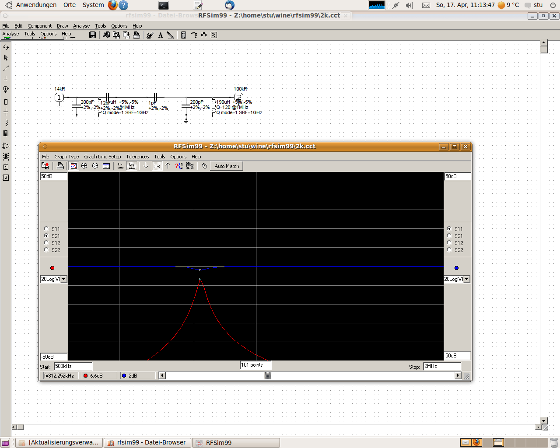This screenshot has height=448, width=560.
Task: Select S22 on the right axis
Action: (449, 250)
